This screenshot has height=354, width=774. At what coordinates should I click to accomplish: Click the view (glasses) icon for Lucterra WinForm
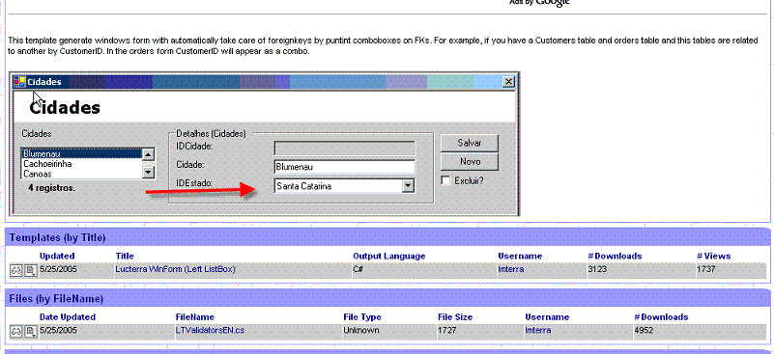click(15, 271)
